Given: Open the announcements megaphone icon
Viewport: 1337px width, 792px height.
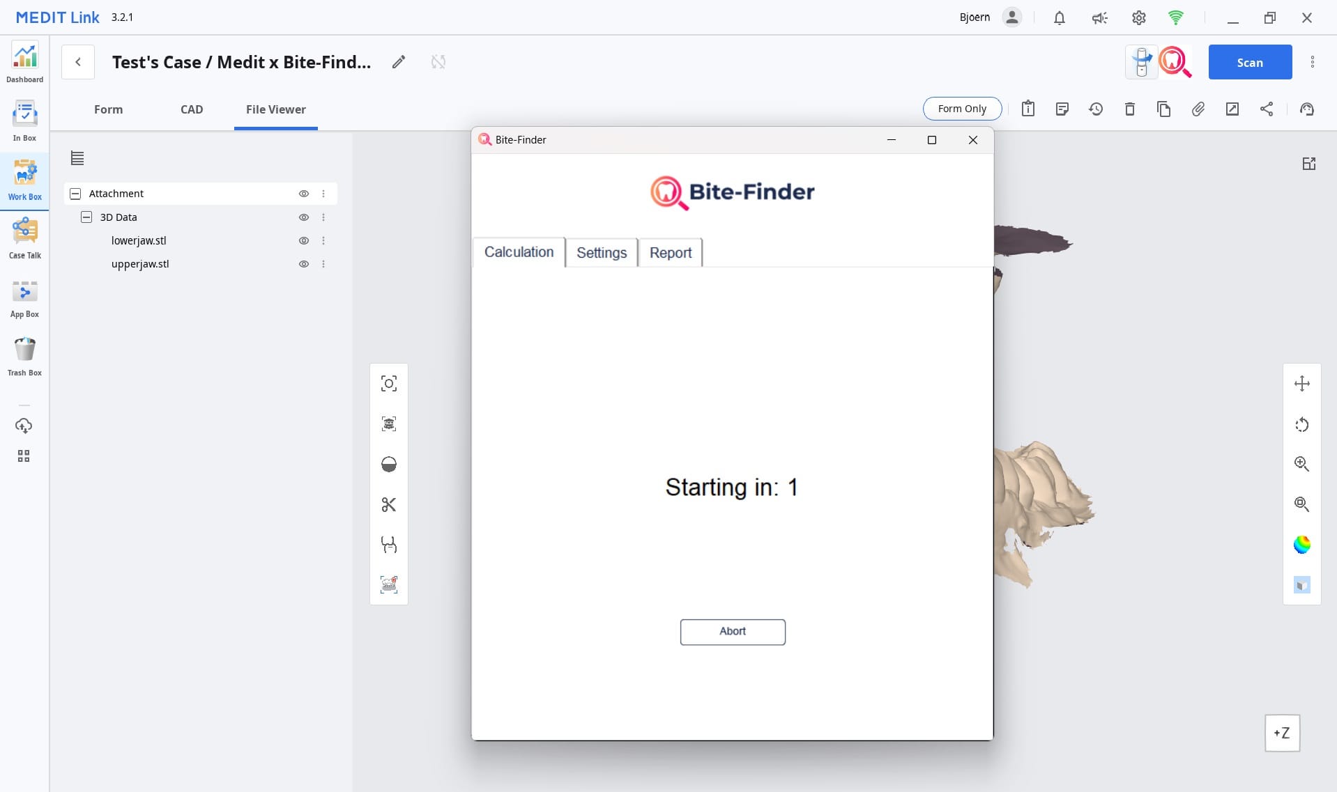Looking at the screenshot, I should pyautogui.click(x=1099, y=18).
